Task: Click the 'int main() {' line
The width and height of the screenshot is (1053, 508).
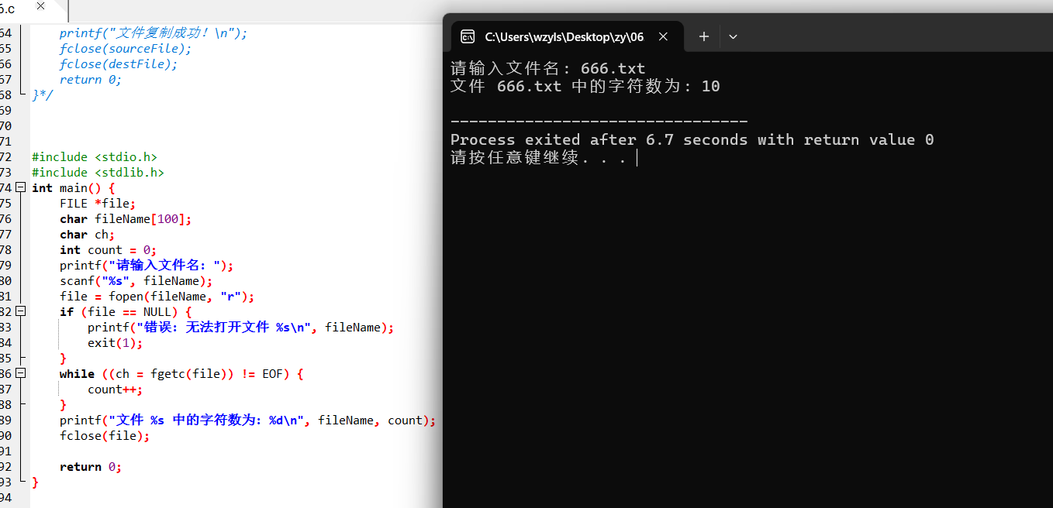Action: [74, 187]
